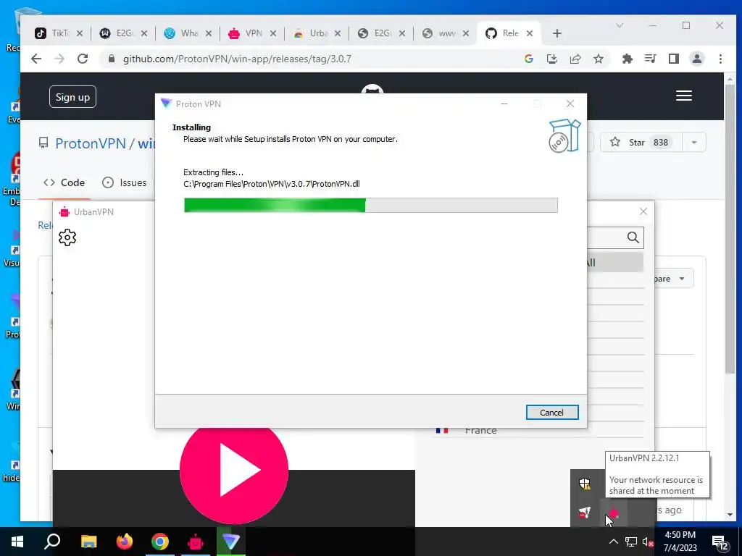Viewport: 742px width, 556px height.
Task: Click network icon in system tray
Action: (631, 542)
